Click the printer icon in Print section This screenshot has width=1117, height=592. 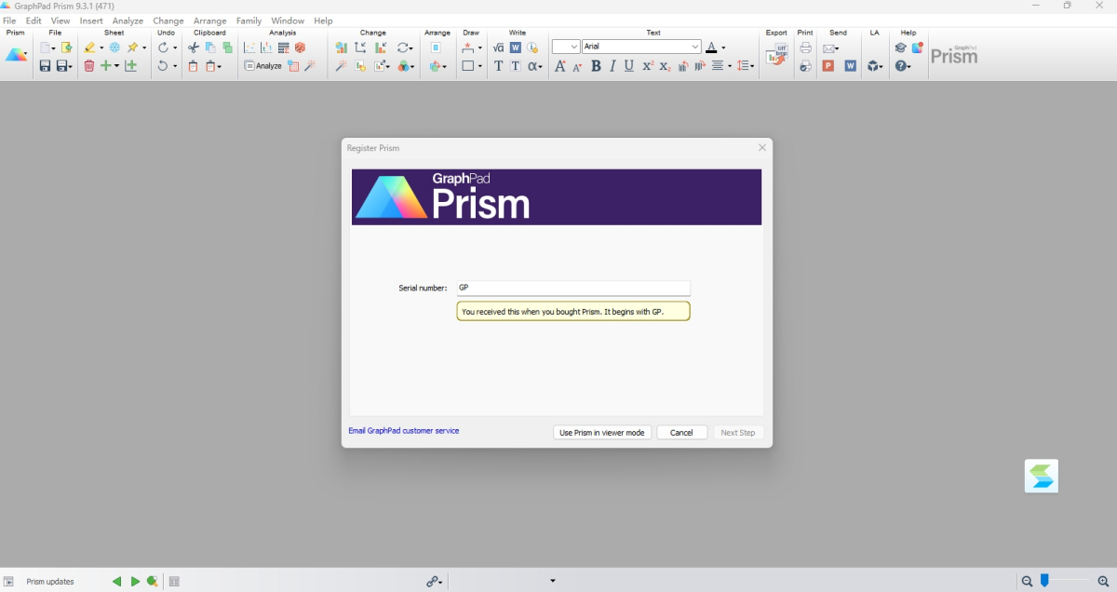tap(805, 48)
